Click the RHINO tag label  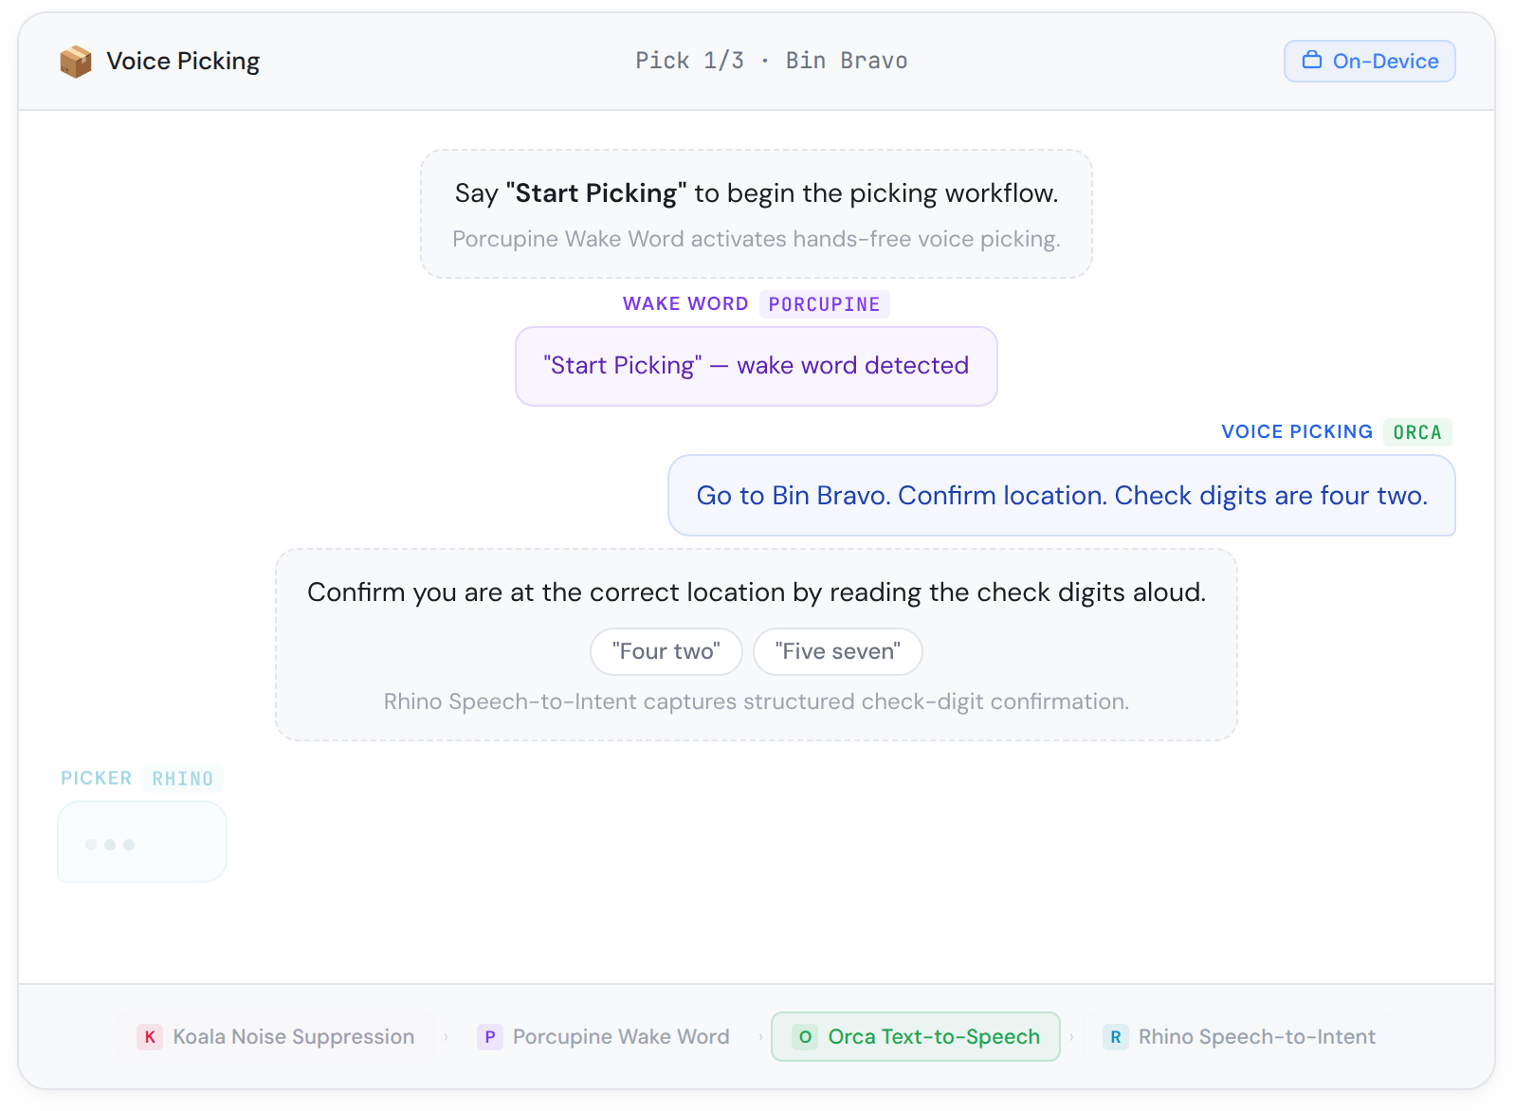pos(182,778)
